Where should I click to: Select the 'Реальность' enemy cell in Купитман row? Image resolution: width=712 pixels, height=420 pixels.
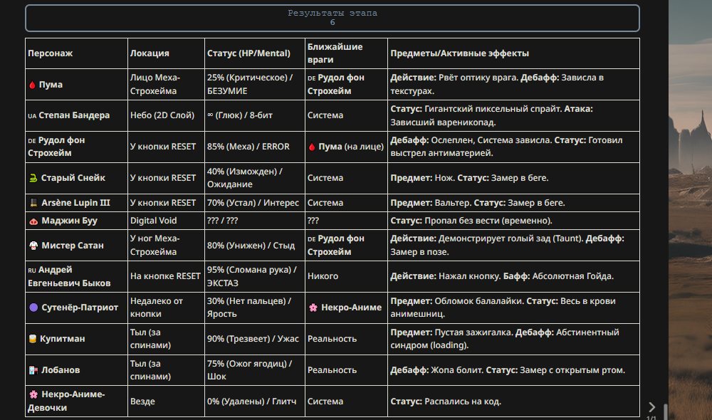(346, 339)
